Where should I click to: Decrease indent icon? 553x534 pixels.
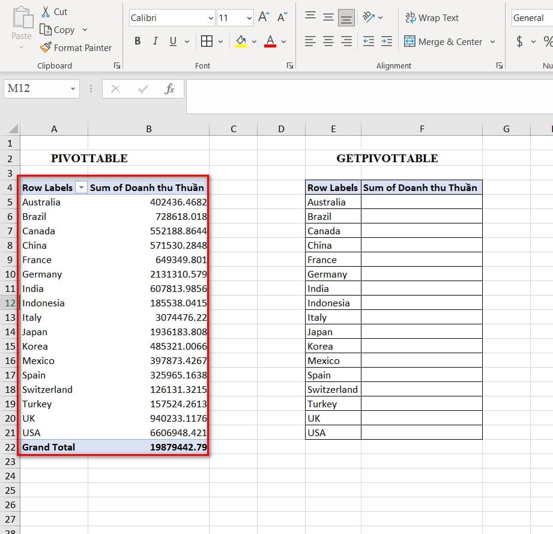(369, 41)
